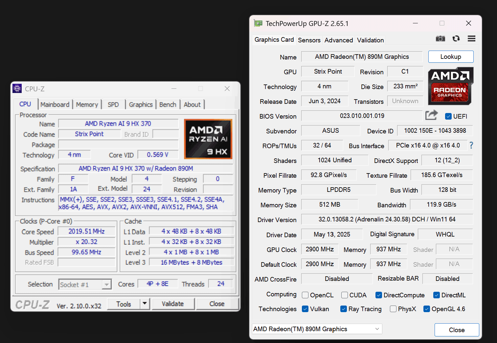Click the BIOS export share icon
497x343 pixels.
[432, 115]
